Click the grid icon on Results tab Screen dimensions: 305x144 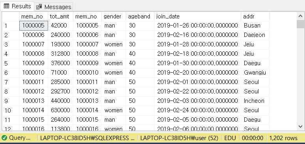[x=6, y=6]
